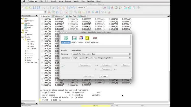Open the OxMetrics application menu
The width and height of the screenshot is (191, 107).
32,1
